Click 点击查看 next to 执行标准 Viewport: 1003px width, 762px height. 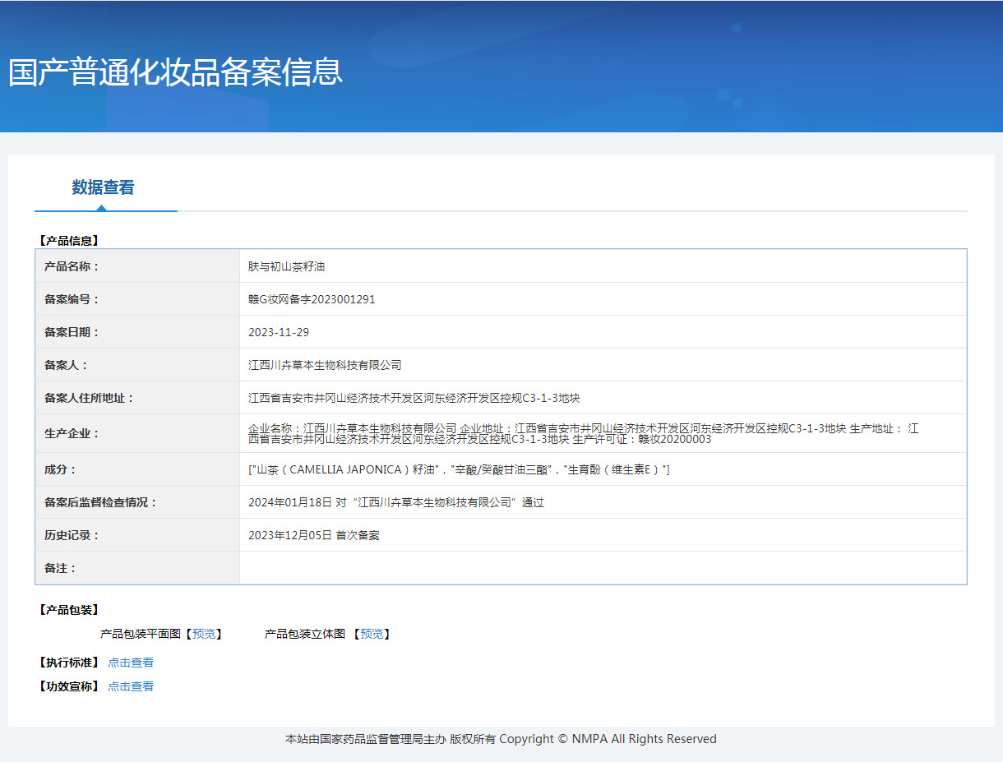(131, 663)
